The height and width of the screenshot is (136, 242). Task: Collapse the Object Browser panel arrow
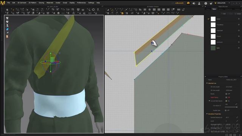[x=205, y=7]
